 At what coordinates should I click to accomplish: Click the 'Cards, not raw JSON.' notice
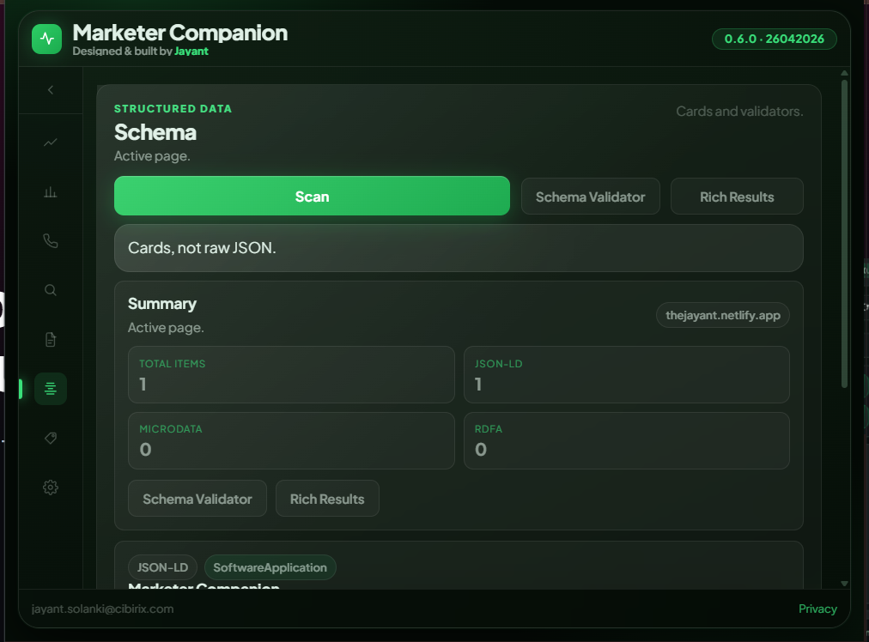pyautogui.click(x=459, y=247)
